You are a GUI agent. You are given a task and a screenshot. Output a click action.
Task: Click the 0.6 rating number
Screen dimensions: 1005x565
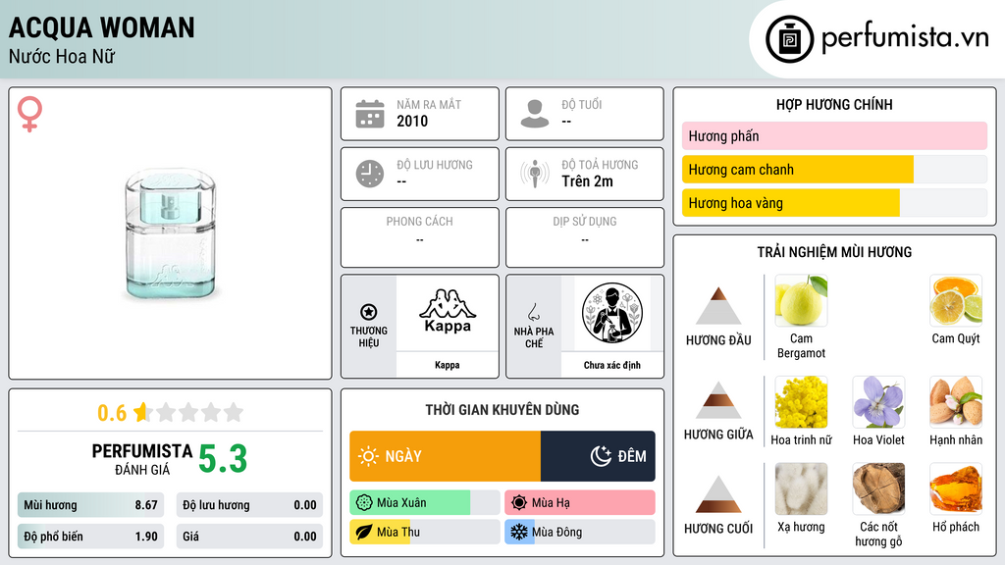112,413
